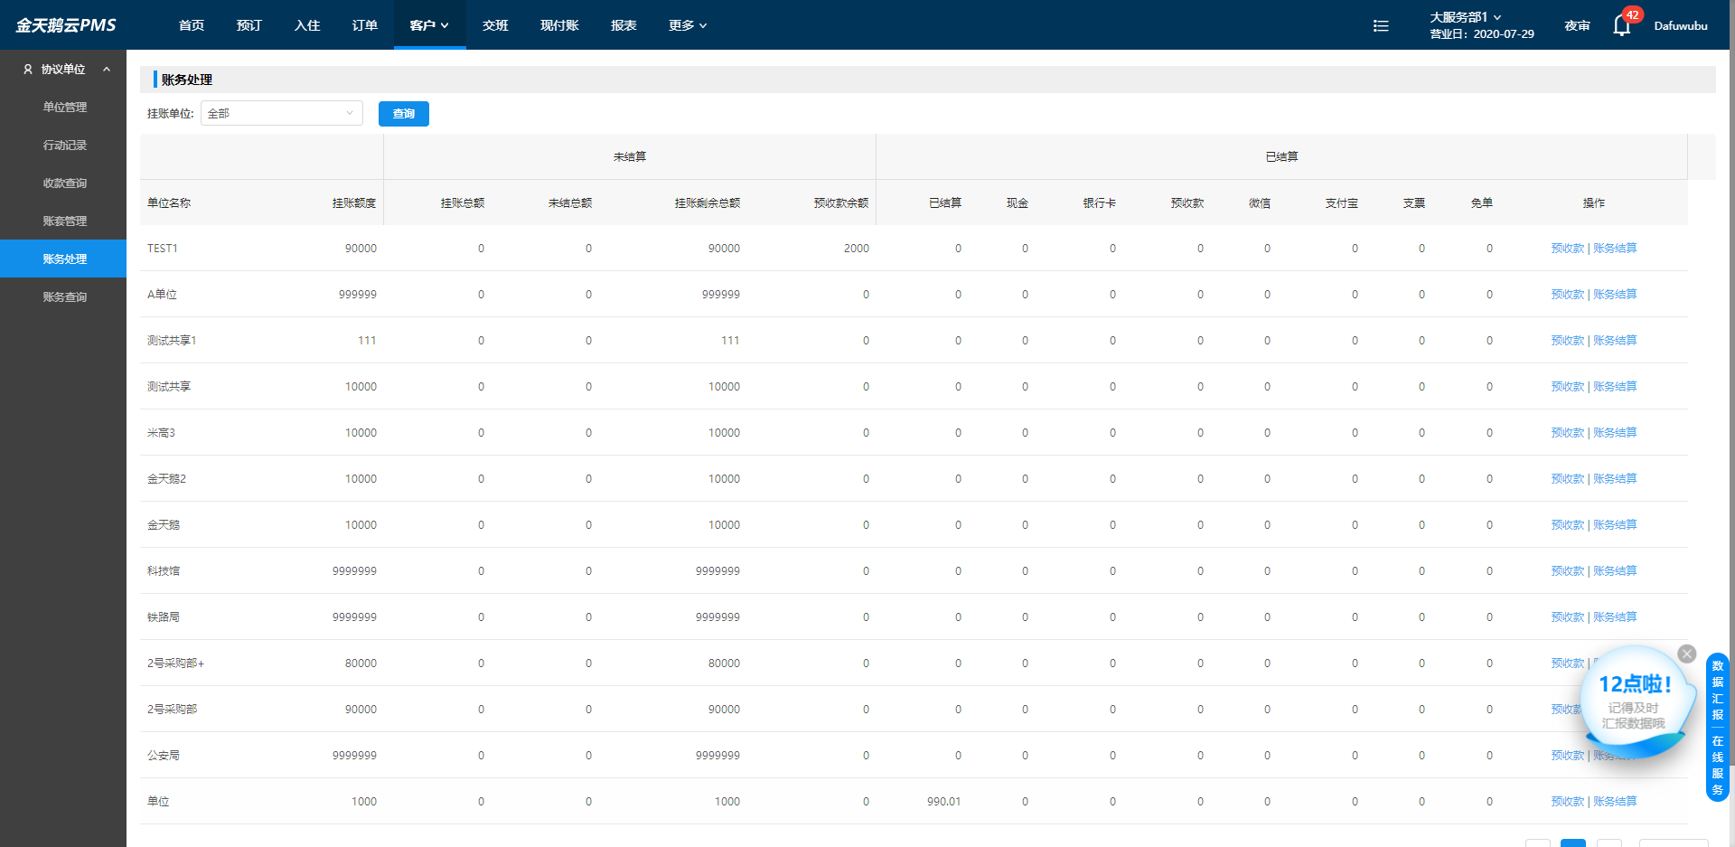Click the 2号采购部+ unit name
Screen dimensions: 1735x847
(x=176, y=663)
